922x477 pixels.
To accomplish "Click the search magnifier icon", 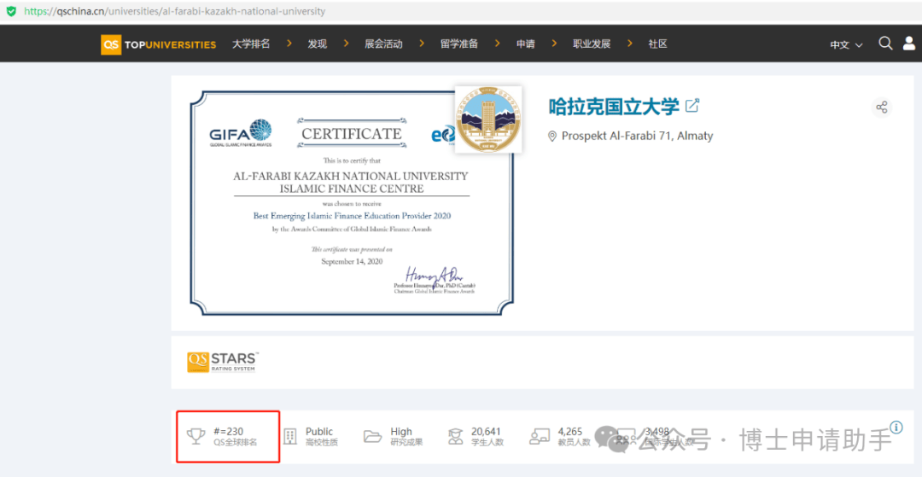I will coord(885,44).
